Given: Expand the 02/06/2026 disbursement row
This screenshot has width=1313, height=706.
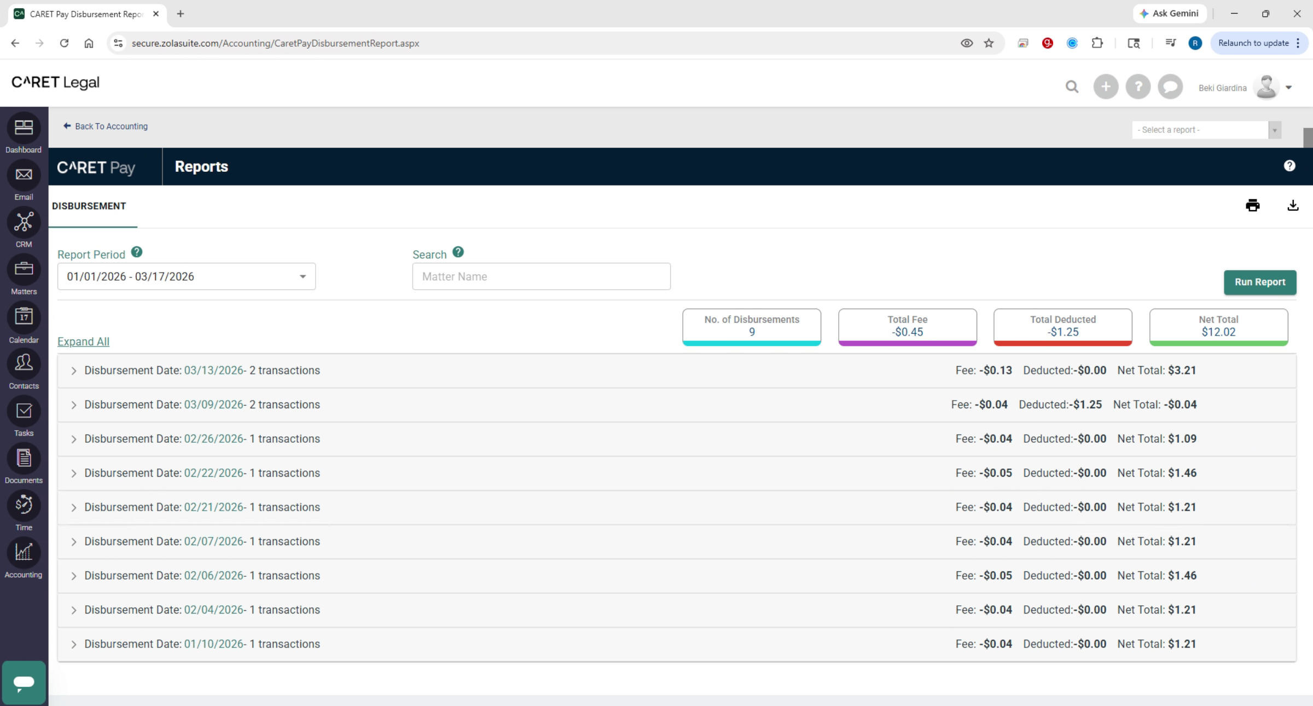Looking at the screenshot, I should [x=73, y=576].
